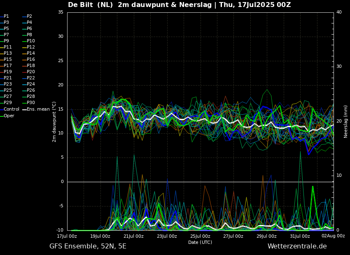Click the Neerslag (mm) axis label

coord(346,122)
